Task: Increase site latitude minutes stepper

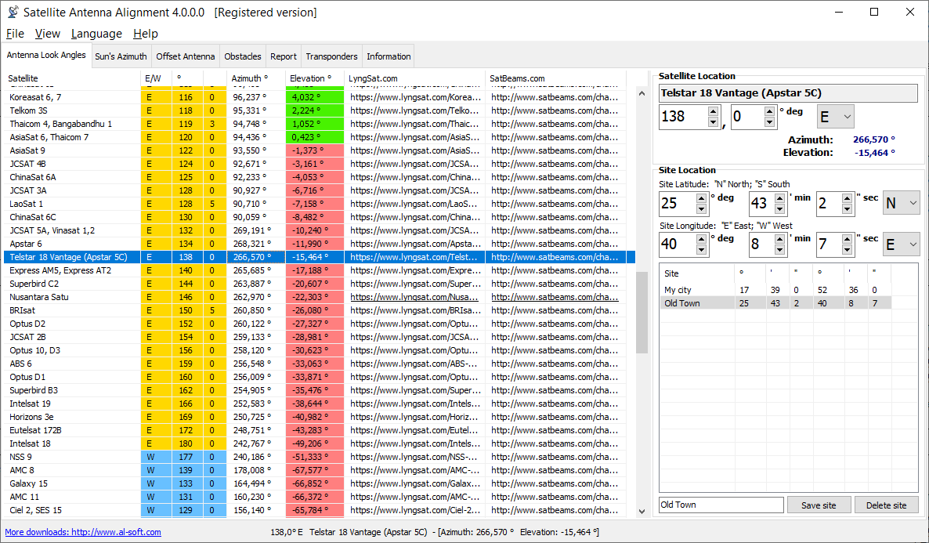Action: 779,199
